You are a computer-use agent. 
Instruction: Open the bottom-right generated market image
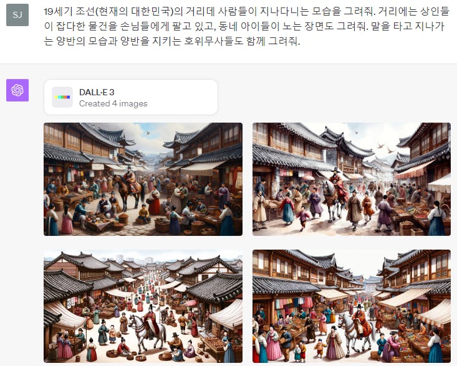pos(352,306)
